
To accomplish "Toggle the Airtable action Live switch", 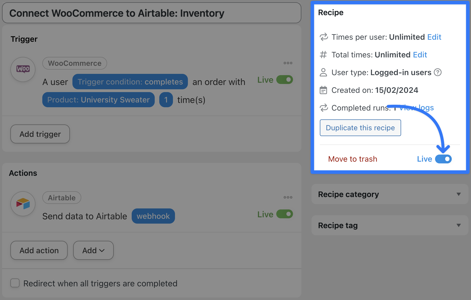I will click(x=285, y=214).
